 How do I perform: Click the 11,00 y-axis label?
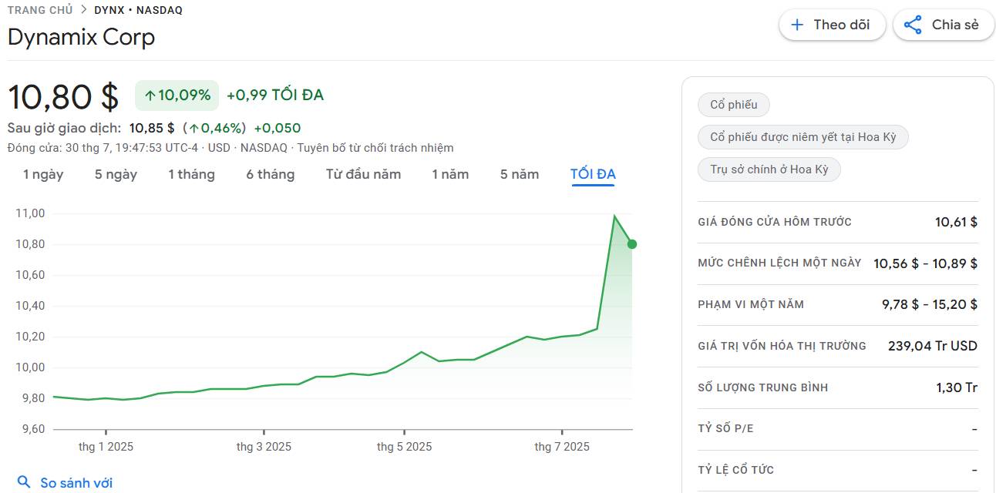coord(31,213)
